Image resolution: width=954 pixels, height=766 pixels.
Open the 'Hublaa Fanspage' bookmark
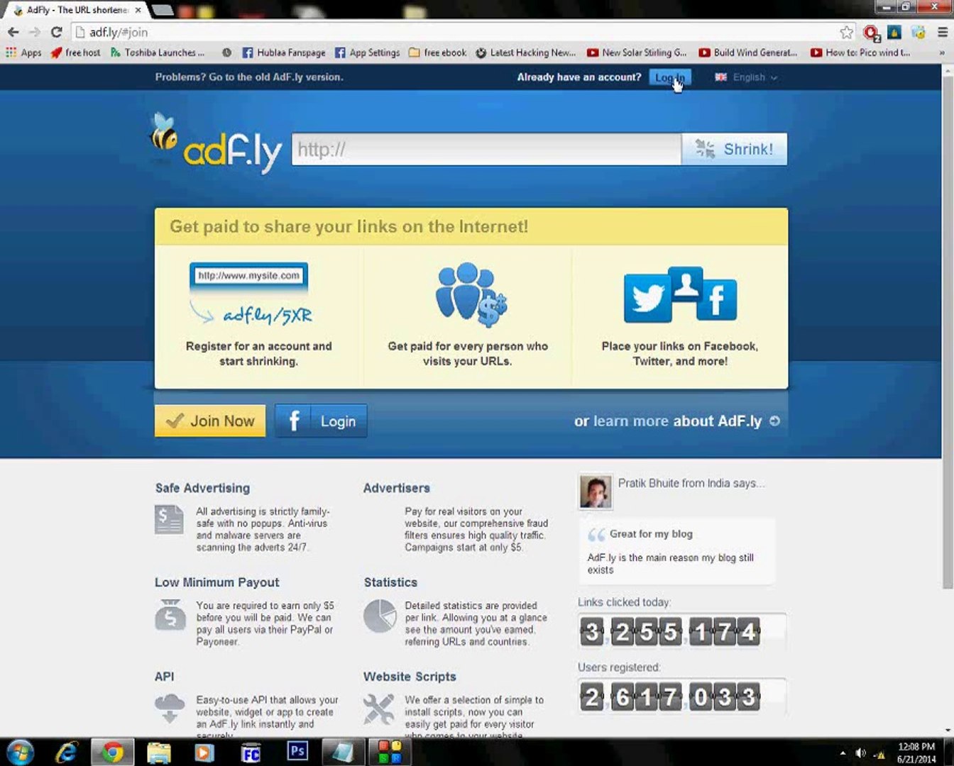284,52
